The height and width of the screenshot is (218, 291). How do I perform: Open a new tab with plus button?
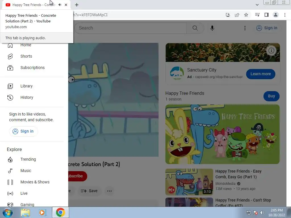pyautogui.click(x=77, y=5)
